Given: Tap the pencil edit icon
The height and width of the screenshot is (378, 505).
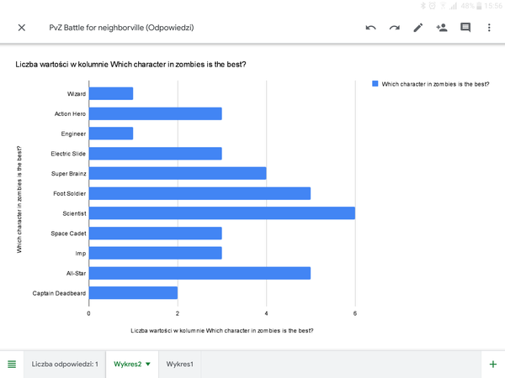Looking at the screenshot, I should pyautogui.click(x=417, y=28).
